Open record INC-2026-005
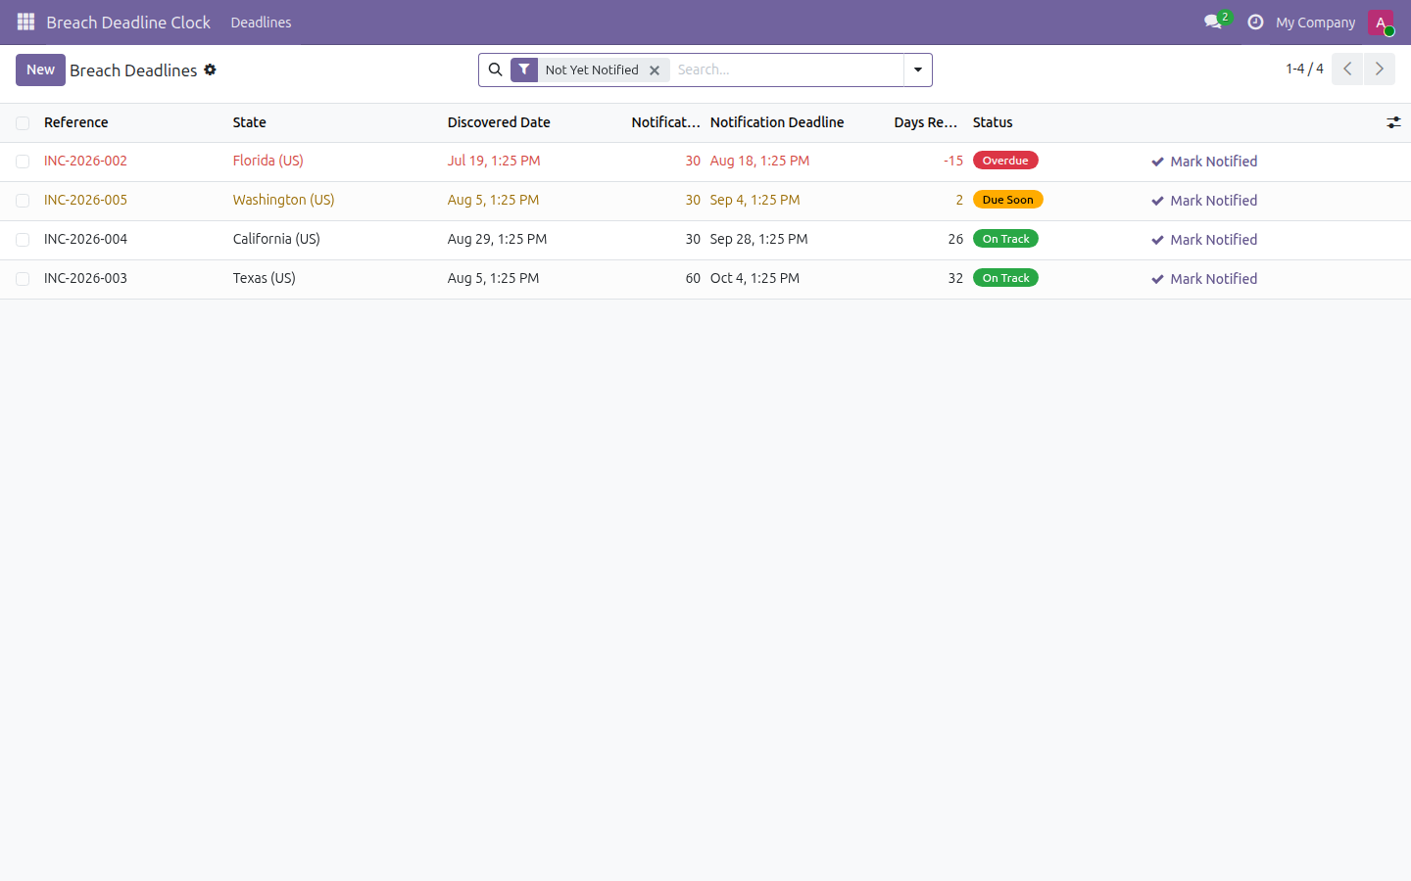The width and height of the screenshot is (1411, 881). pyautogui.click(x=85, y=200)
